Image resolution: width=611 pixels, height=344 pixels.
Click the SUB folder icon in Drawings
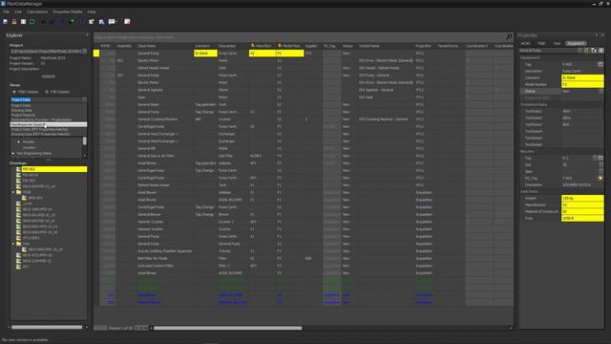[18, 192]
